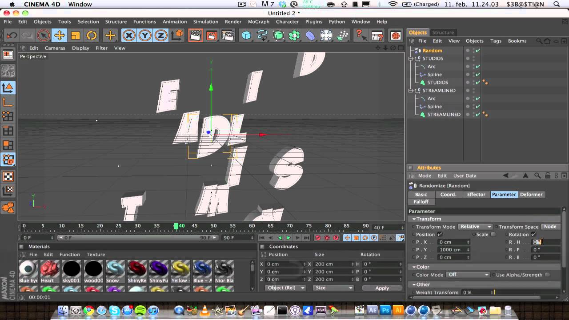Jump to the end of the animation
The height and width of the screenshot is (320, 569).
(306, 238)
